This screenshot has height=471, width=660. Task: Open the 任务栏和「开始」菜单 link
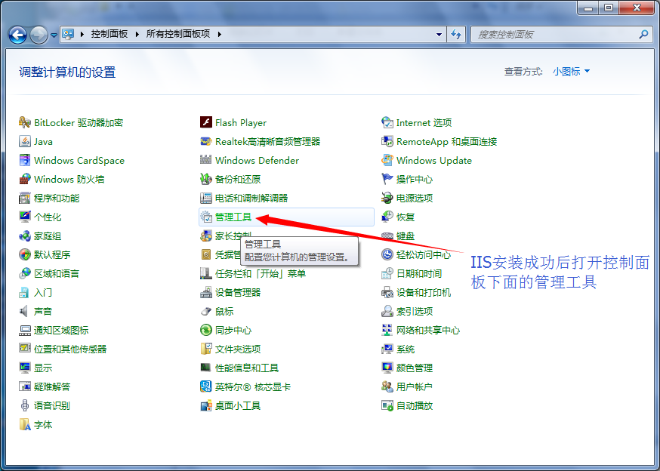click(x=261, y=274)
